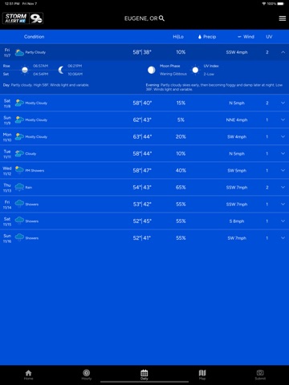This screenshot has width=289, height=385.
Task: Tap the 20% precip value for Monday
Action: coord(181,136)
